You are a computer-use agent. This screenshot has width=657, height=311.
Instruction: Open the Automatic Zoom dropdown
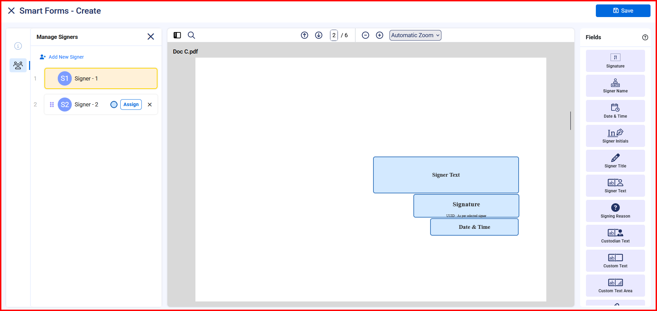(x=415, y=35)
